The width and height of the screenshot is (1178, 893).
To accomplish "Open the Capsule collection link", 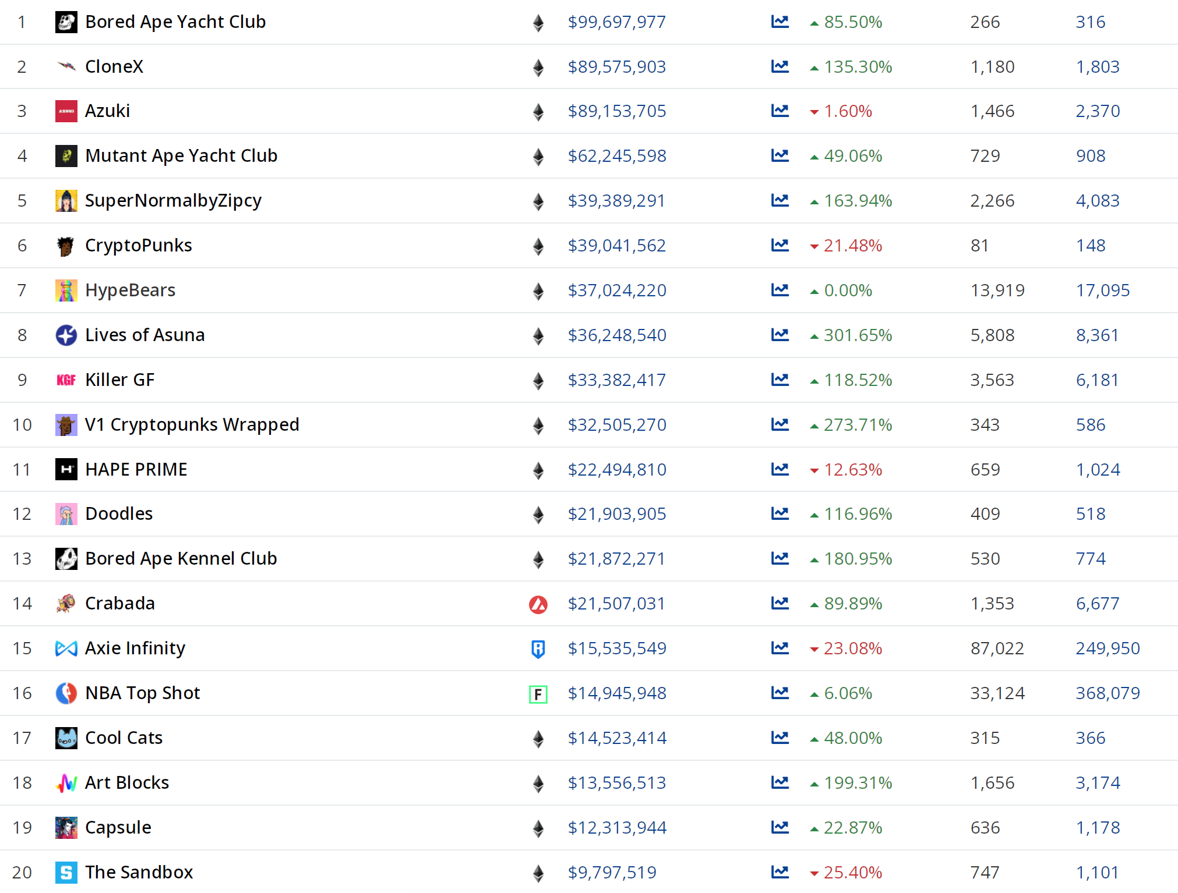I will point(118,828).
